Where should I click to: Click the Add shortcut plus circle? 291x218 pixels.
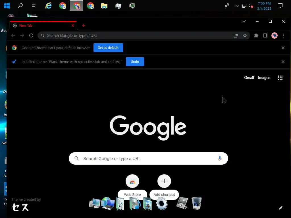click(164, 181)
